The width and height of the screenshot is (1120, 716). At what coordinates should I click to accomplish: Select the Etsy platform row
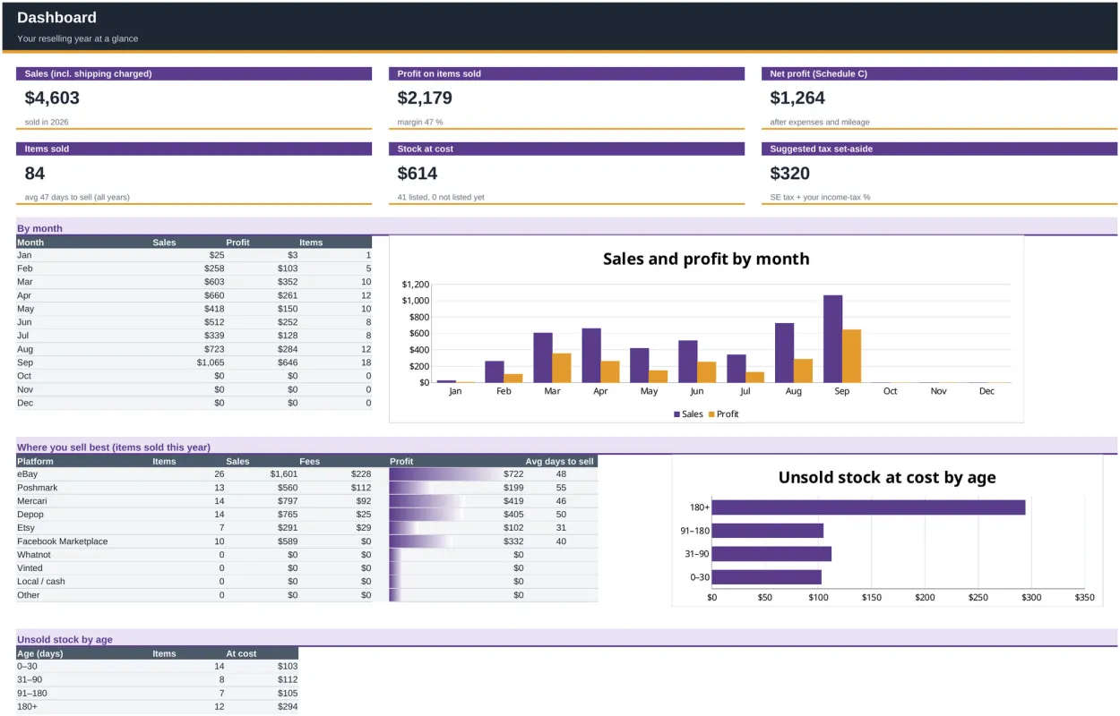(306, 528)
